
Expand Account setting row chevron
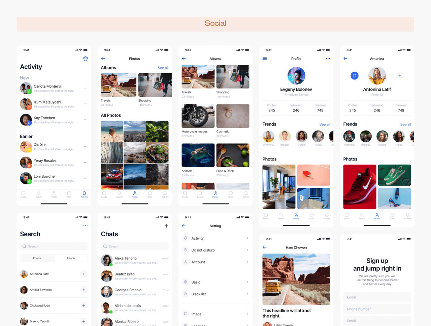[247, 262]
